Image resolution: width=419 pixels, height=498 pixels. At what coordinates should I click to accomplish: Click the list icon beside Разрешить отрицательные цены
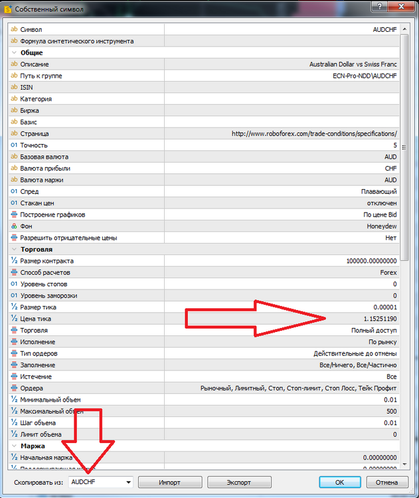(x=14, y=238)
